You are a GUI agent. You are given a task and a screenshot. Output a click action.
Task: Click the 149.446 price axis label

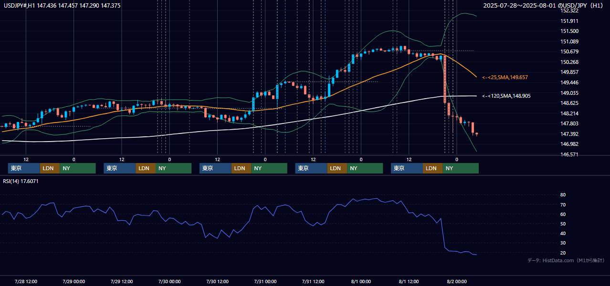point(570,82)
